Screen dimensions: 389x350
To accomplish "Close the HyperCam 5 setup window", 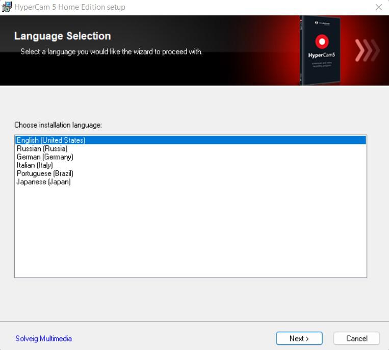I will click(x=379, y=7).
